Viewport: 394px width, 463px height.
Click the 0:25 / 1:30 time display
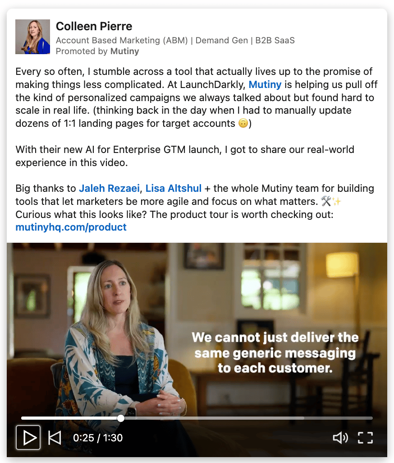[x=98, y=438]
